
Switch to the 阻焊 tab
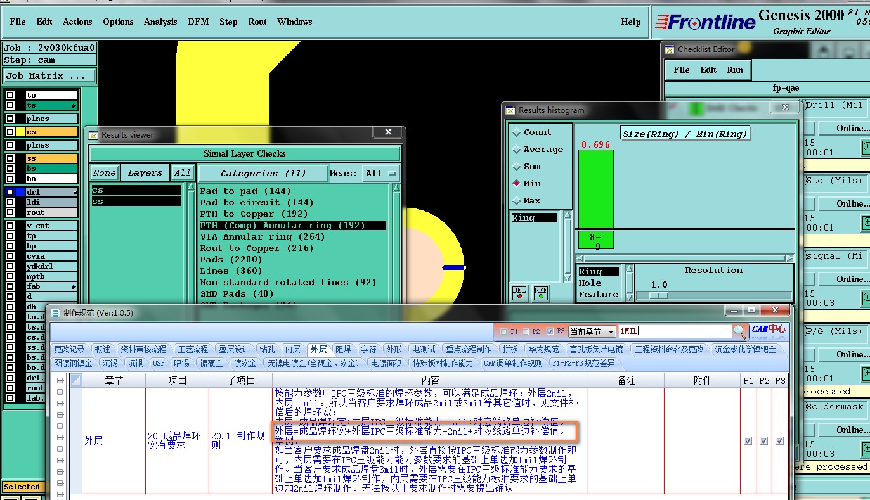click(343, 349)
